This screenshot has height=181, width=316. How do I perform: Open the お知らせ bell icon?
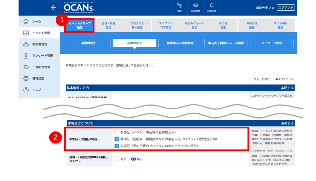(x=212, y=5)
